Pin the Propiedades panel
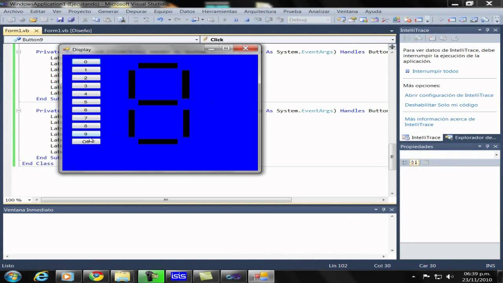503x283 pixels. [487, 146]
